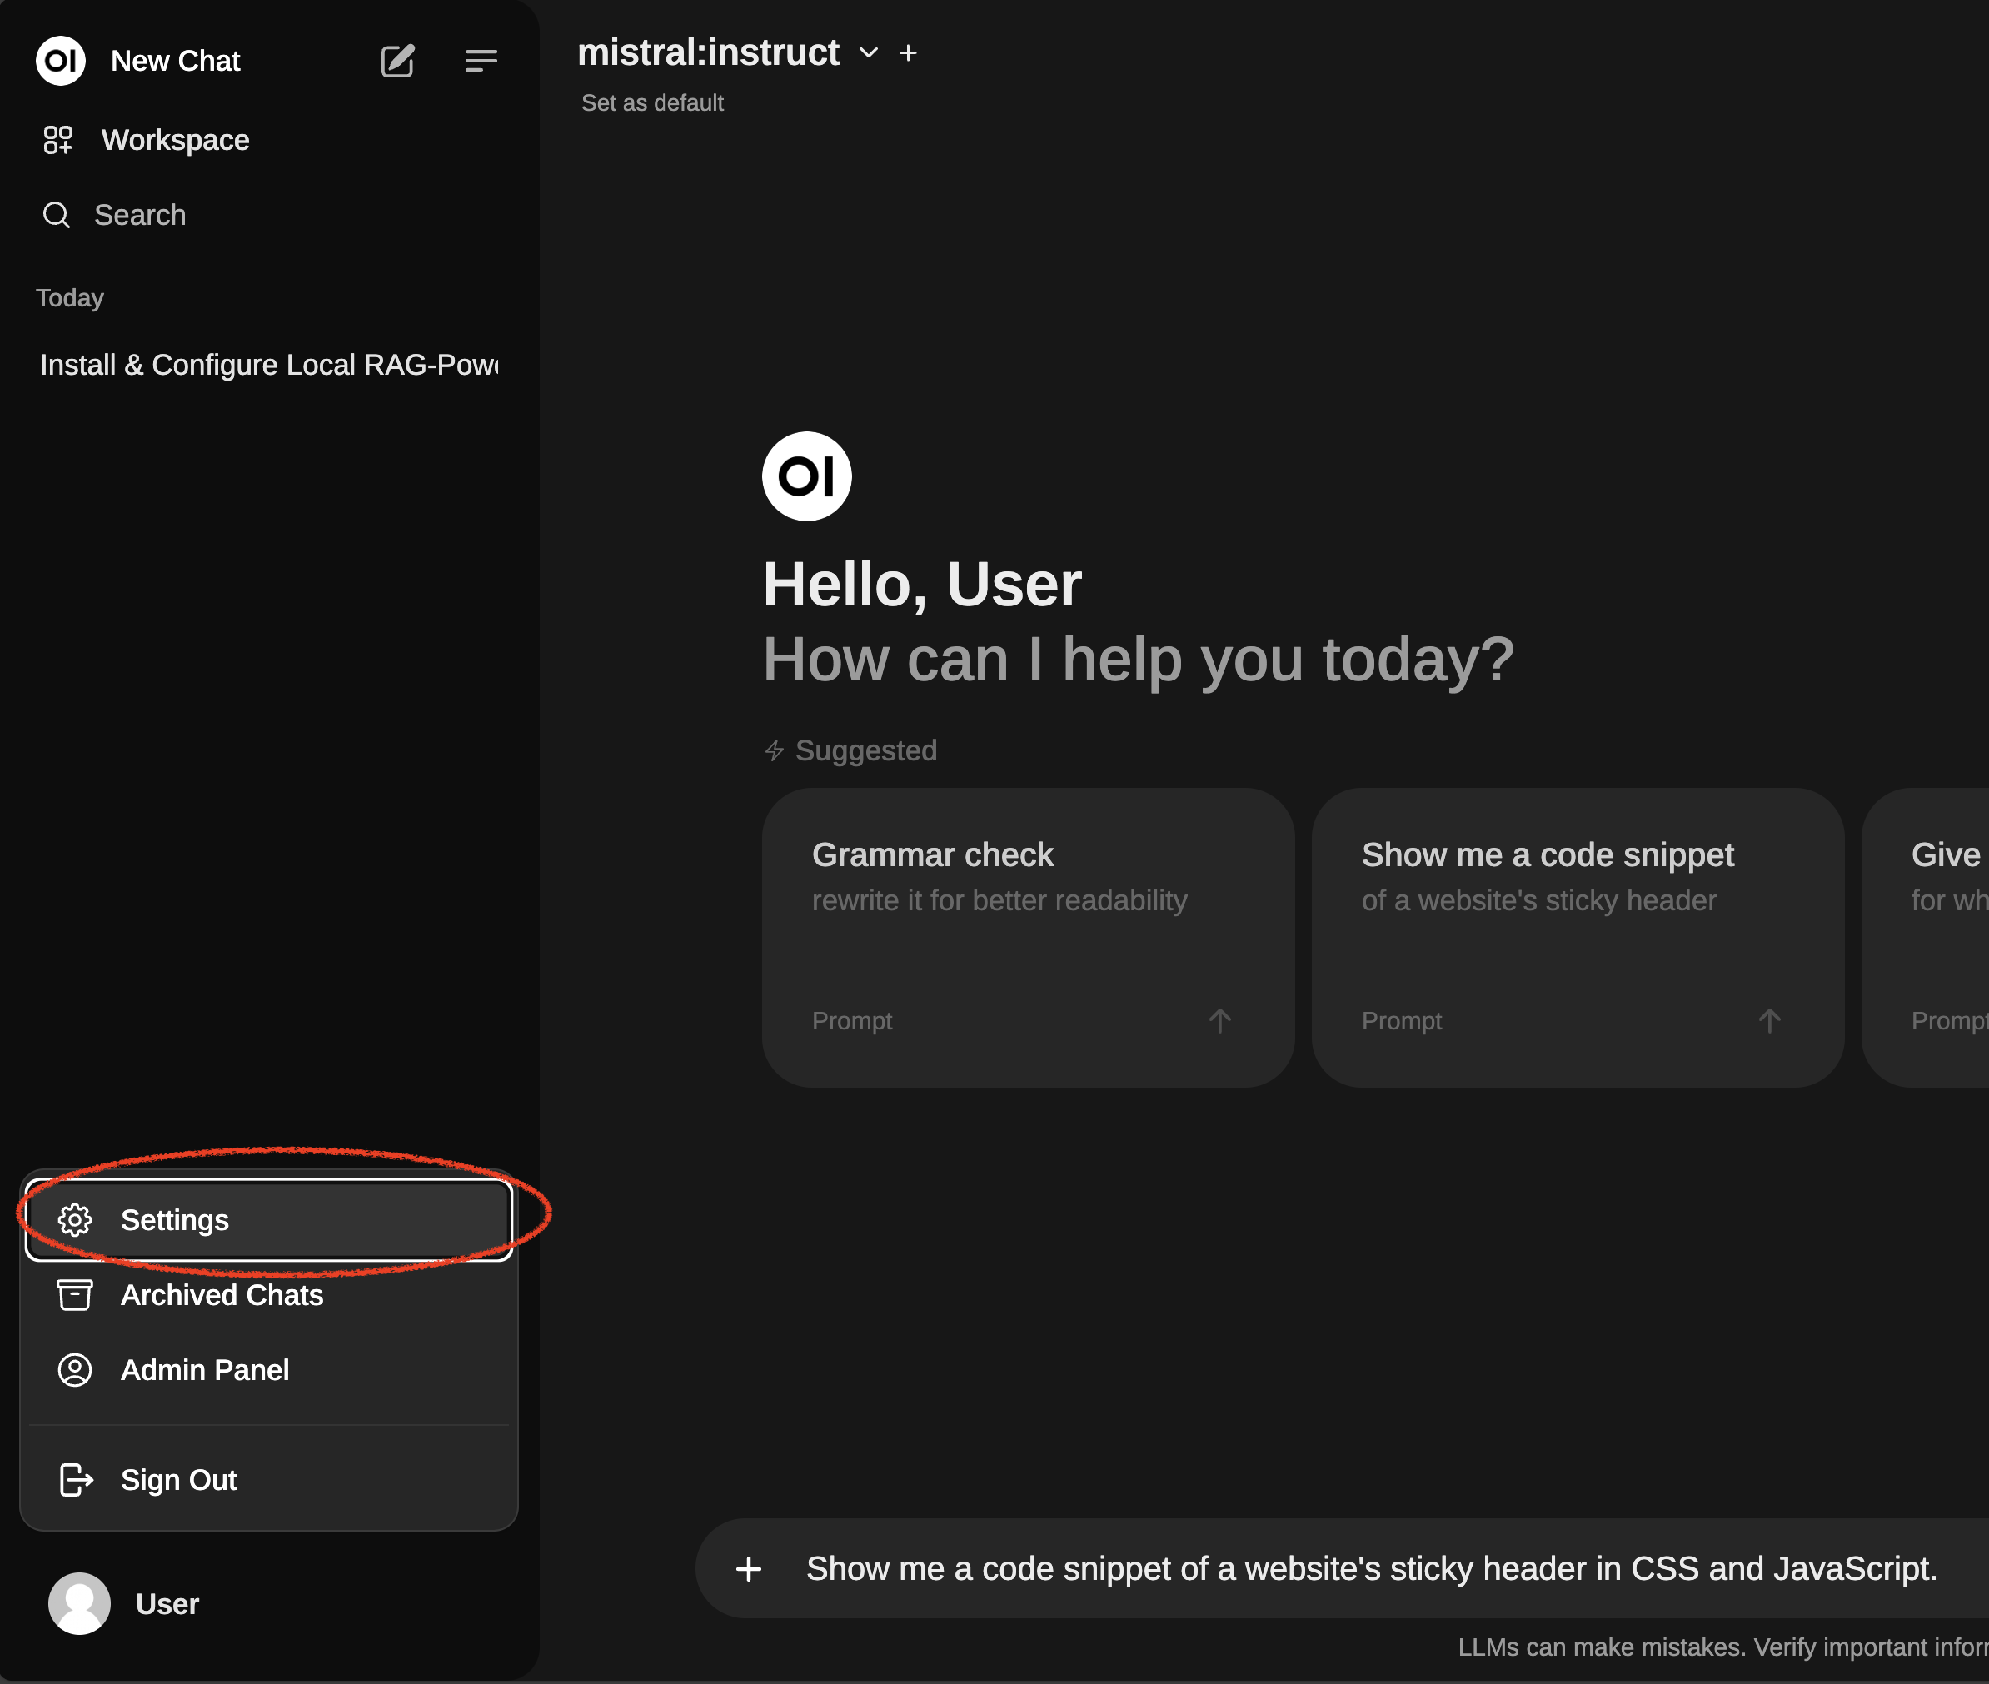Click the Search magnifier icon
Screen dimensions: 1989x1684
[57, 215]
